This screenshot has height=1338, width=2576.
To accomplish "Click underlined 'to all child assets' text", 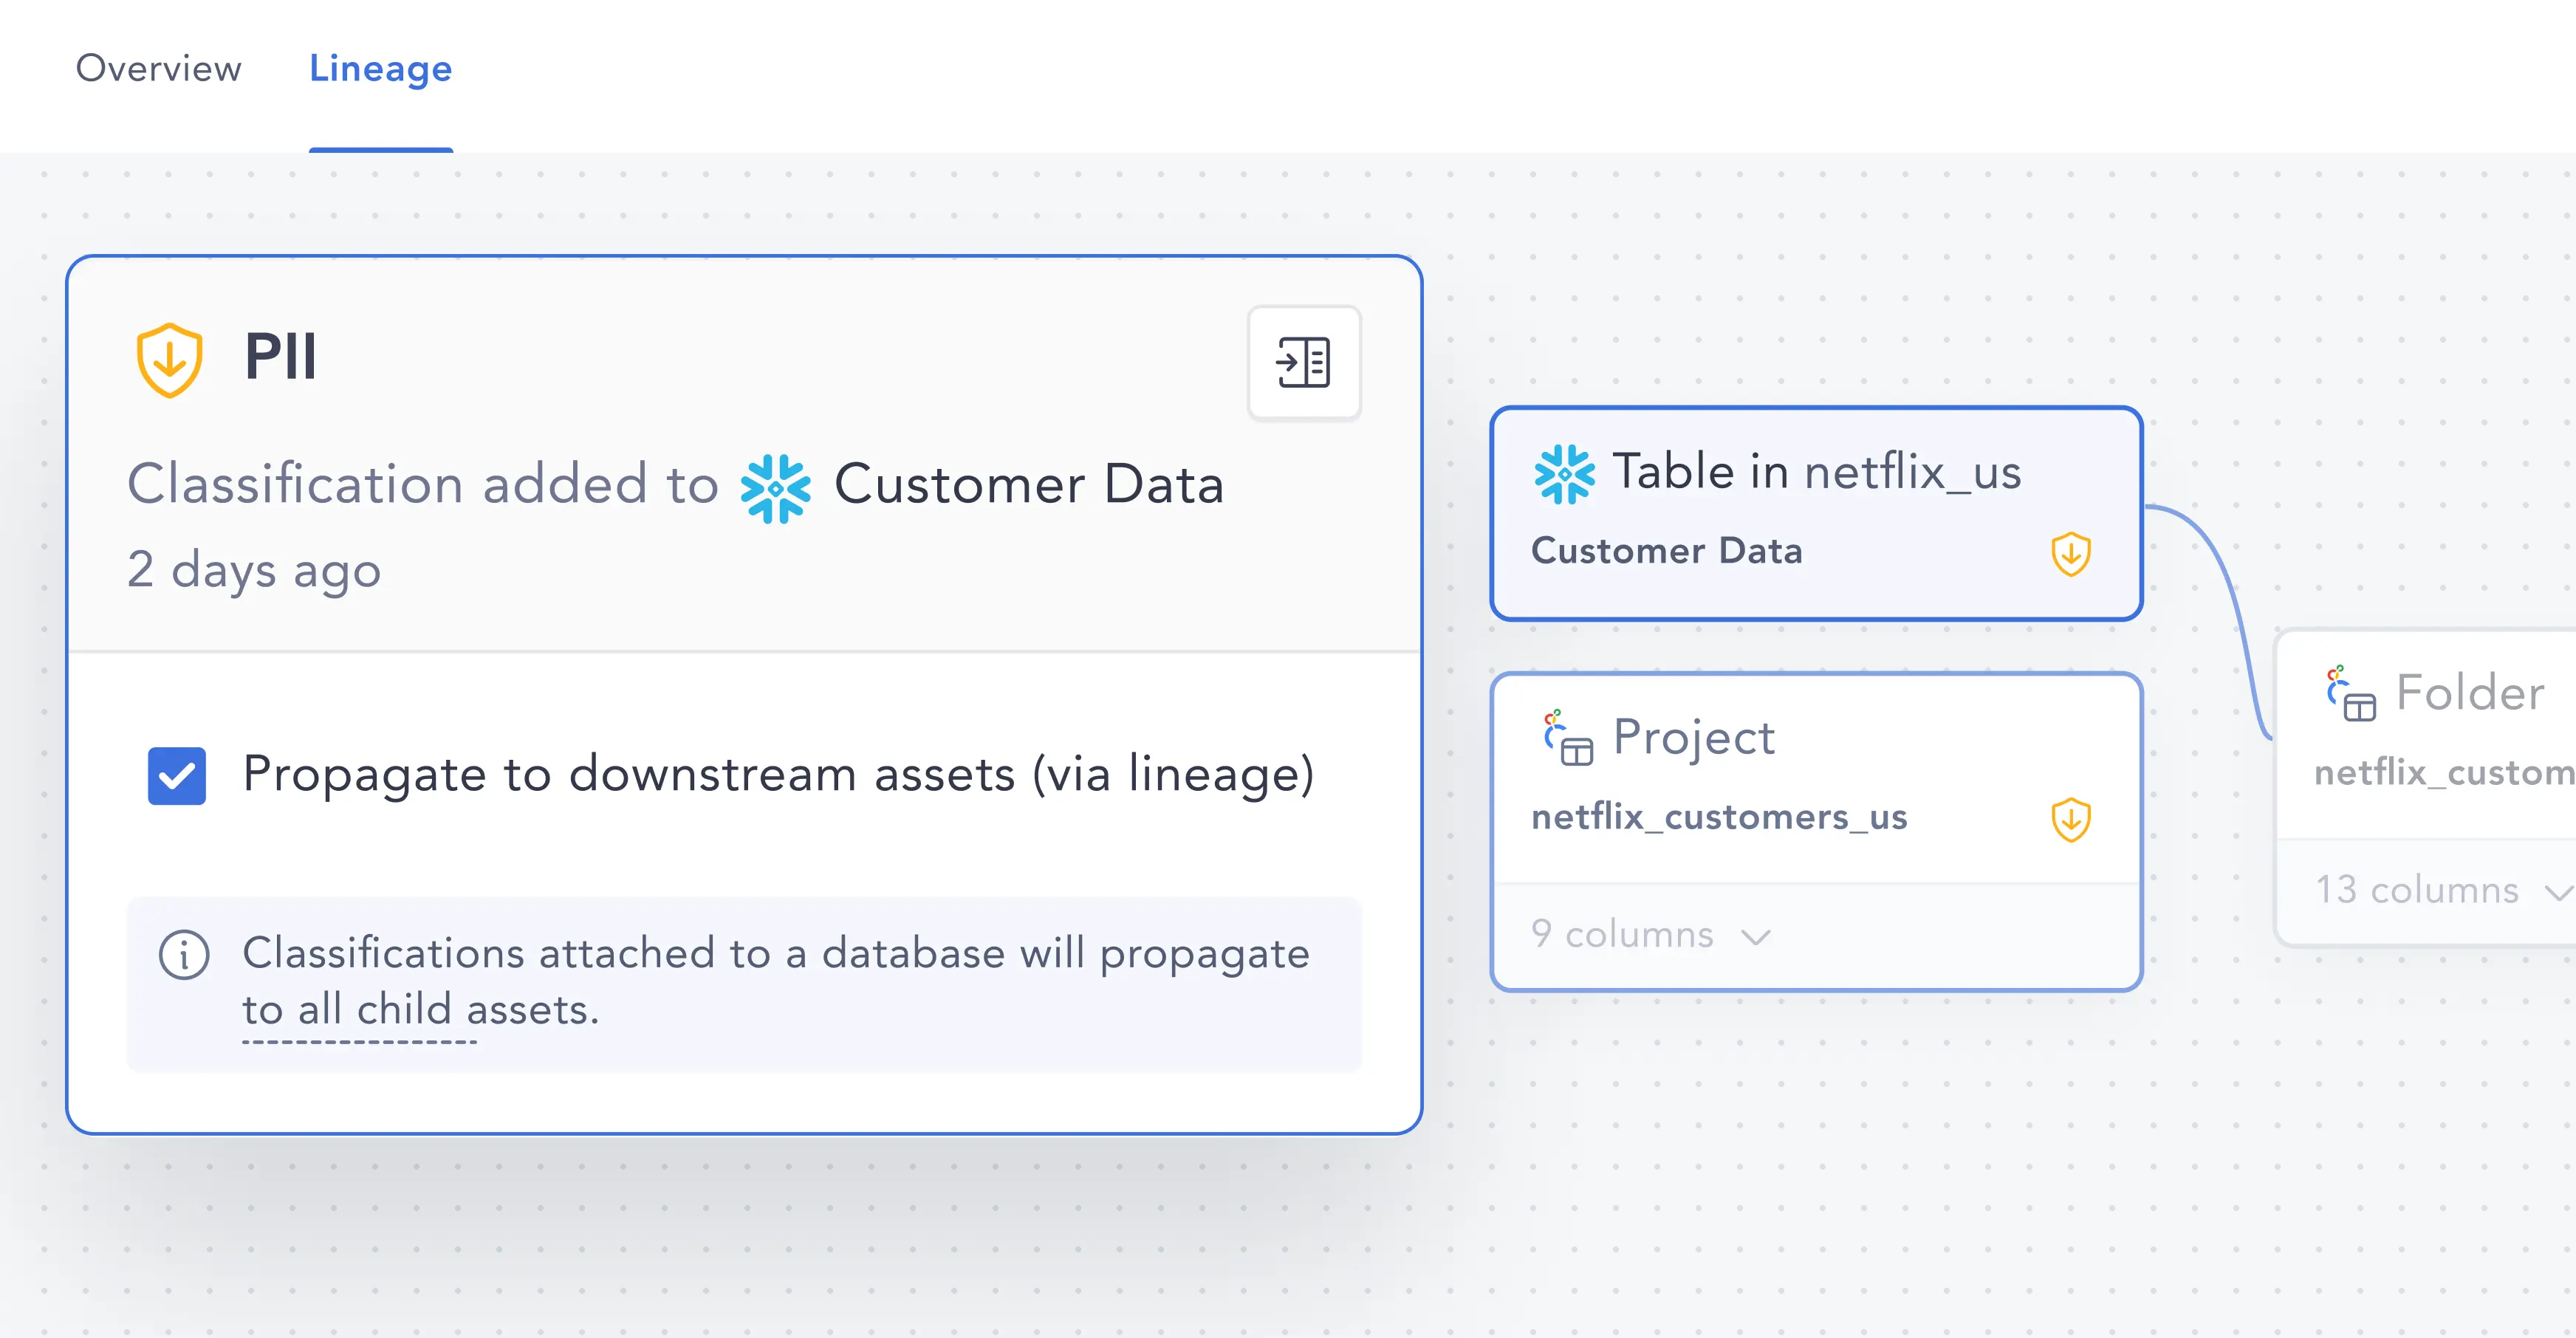I will 421,1010.
